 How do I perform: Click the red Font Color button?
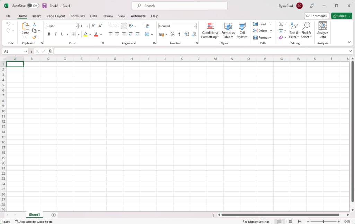click(96, 34)
